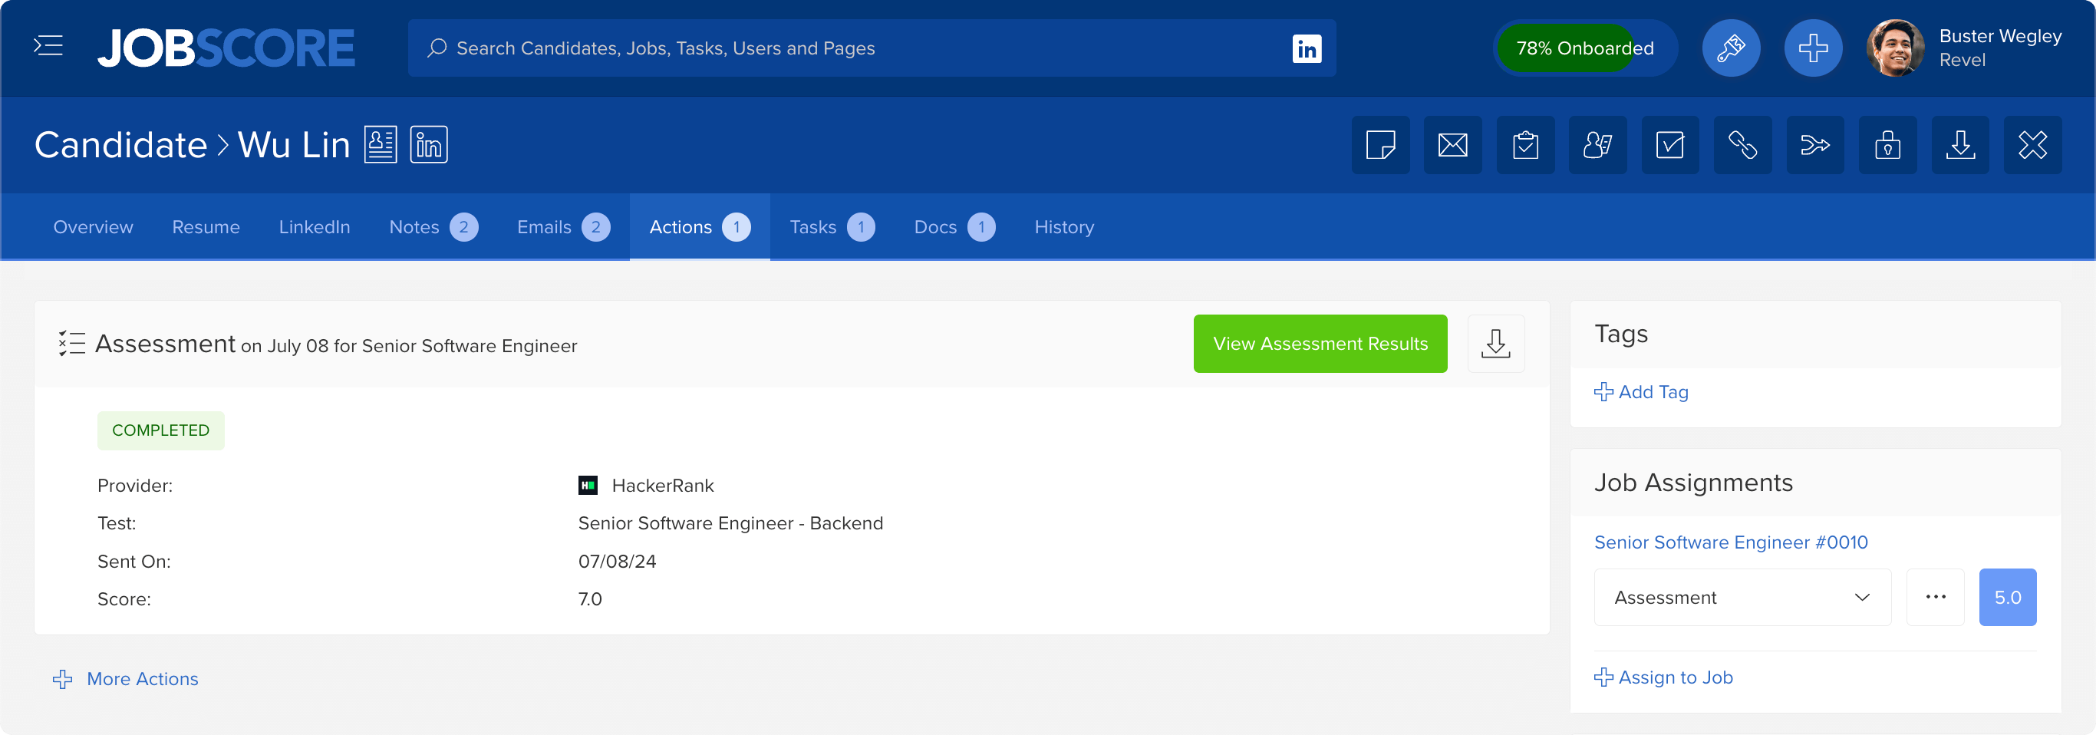This screenshot has width=2096, height=735.
Task: Click the LinkedIn icon in search bar
Action: tap(1307, 48)
